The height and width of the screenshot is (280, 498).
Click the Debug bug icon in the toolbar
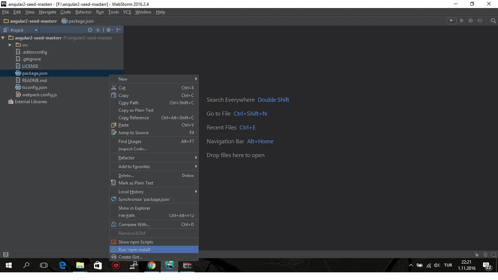[471, 21]
